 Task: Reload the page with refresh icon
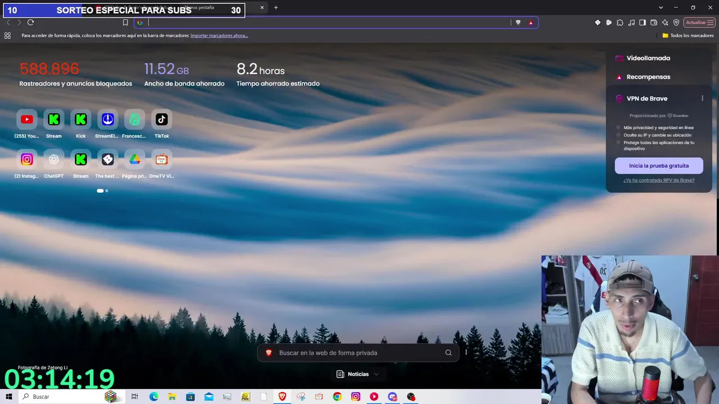[x=30, y=22]
